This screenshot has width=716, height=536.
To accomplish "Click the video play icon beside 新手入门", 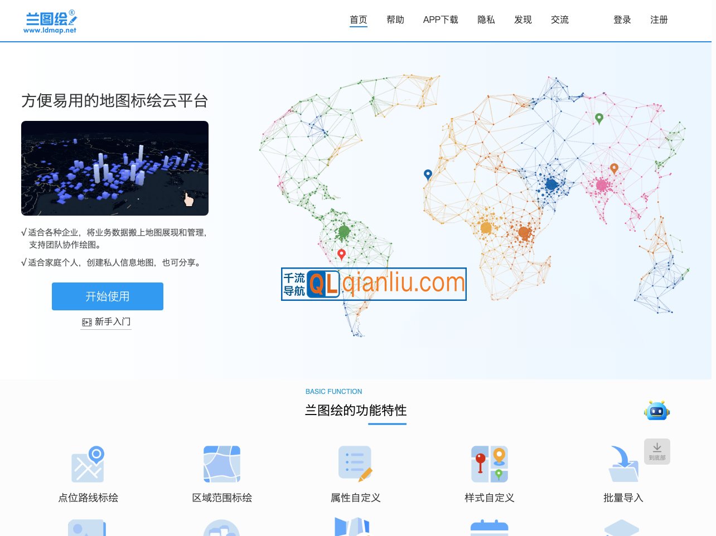I will [x=86, y=322].
